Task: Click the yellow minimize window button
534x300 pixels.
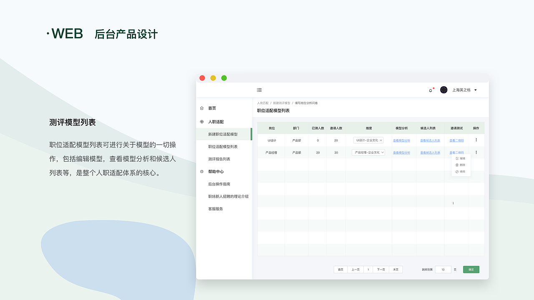Action: click(213, 78)
